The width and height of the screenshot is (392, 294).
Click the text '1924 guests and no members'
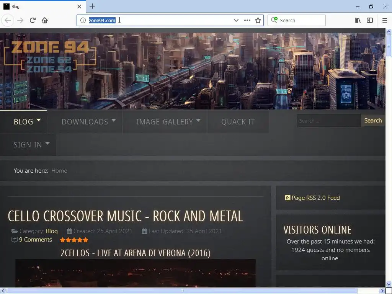point(330,250)
